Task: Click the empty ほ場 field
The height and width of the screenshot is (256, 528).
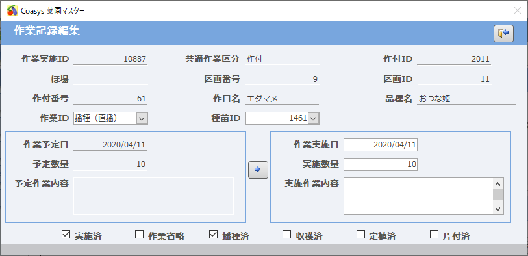Action: [110, 79]
